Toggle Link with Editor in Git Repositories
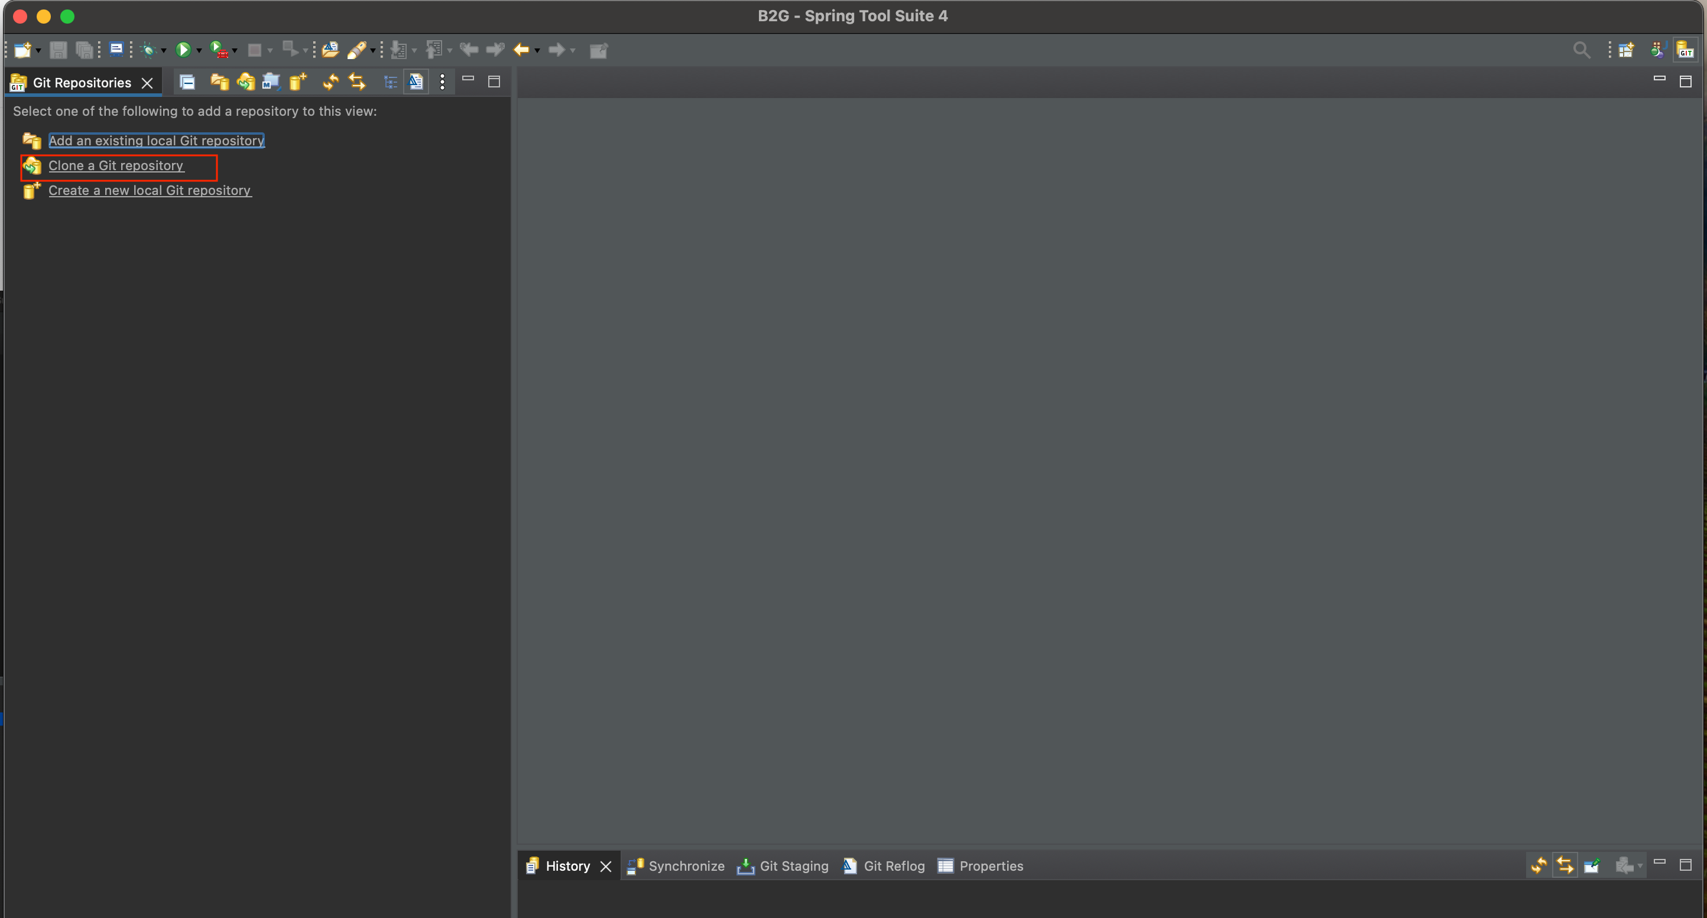 coord(357,82)
